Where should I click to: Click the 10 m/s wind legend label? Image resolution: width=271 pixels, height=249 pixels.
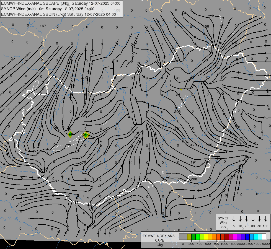240,226
